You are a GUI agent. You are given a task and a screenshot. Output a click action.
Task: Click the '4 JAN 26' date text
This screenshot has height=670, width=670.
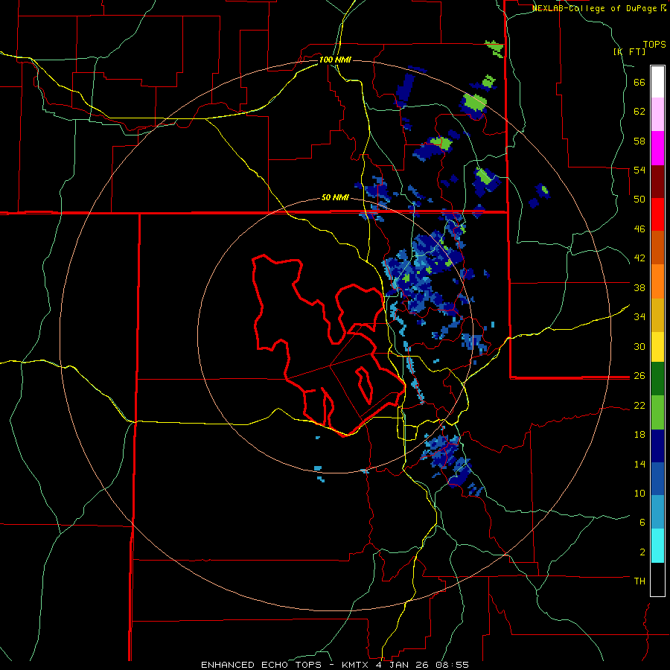pos(403,665)
